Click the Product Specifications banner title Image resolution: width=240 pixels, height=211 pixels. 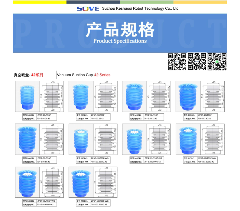pos(120,41)
